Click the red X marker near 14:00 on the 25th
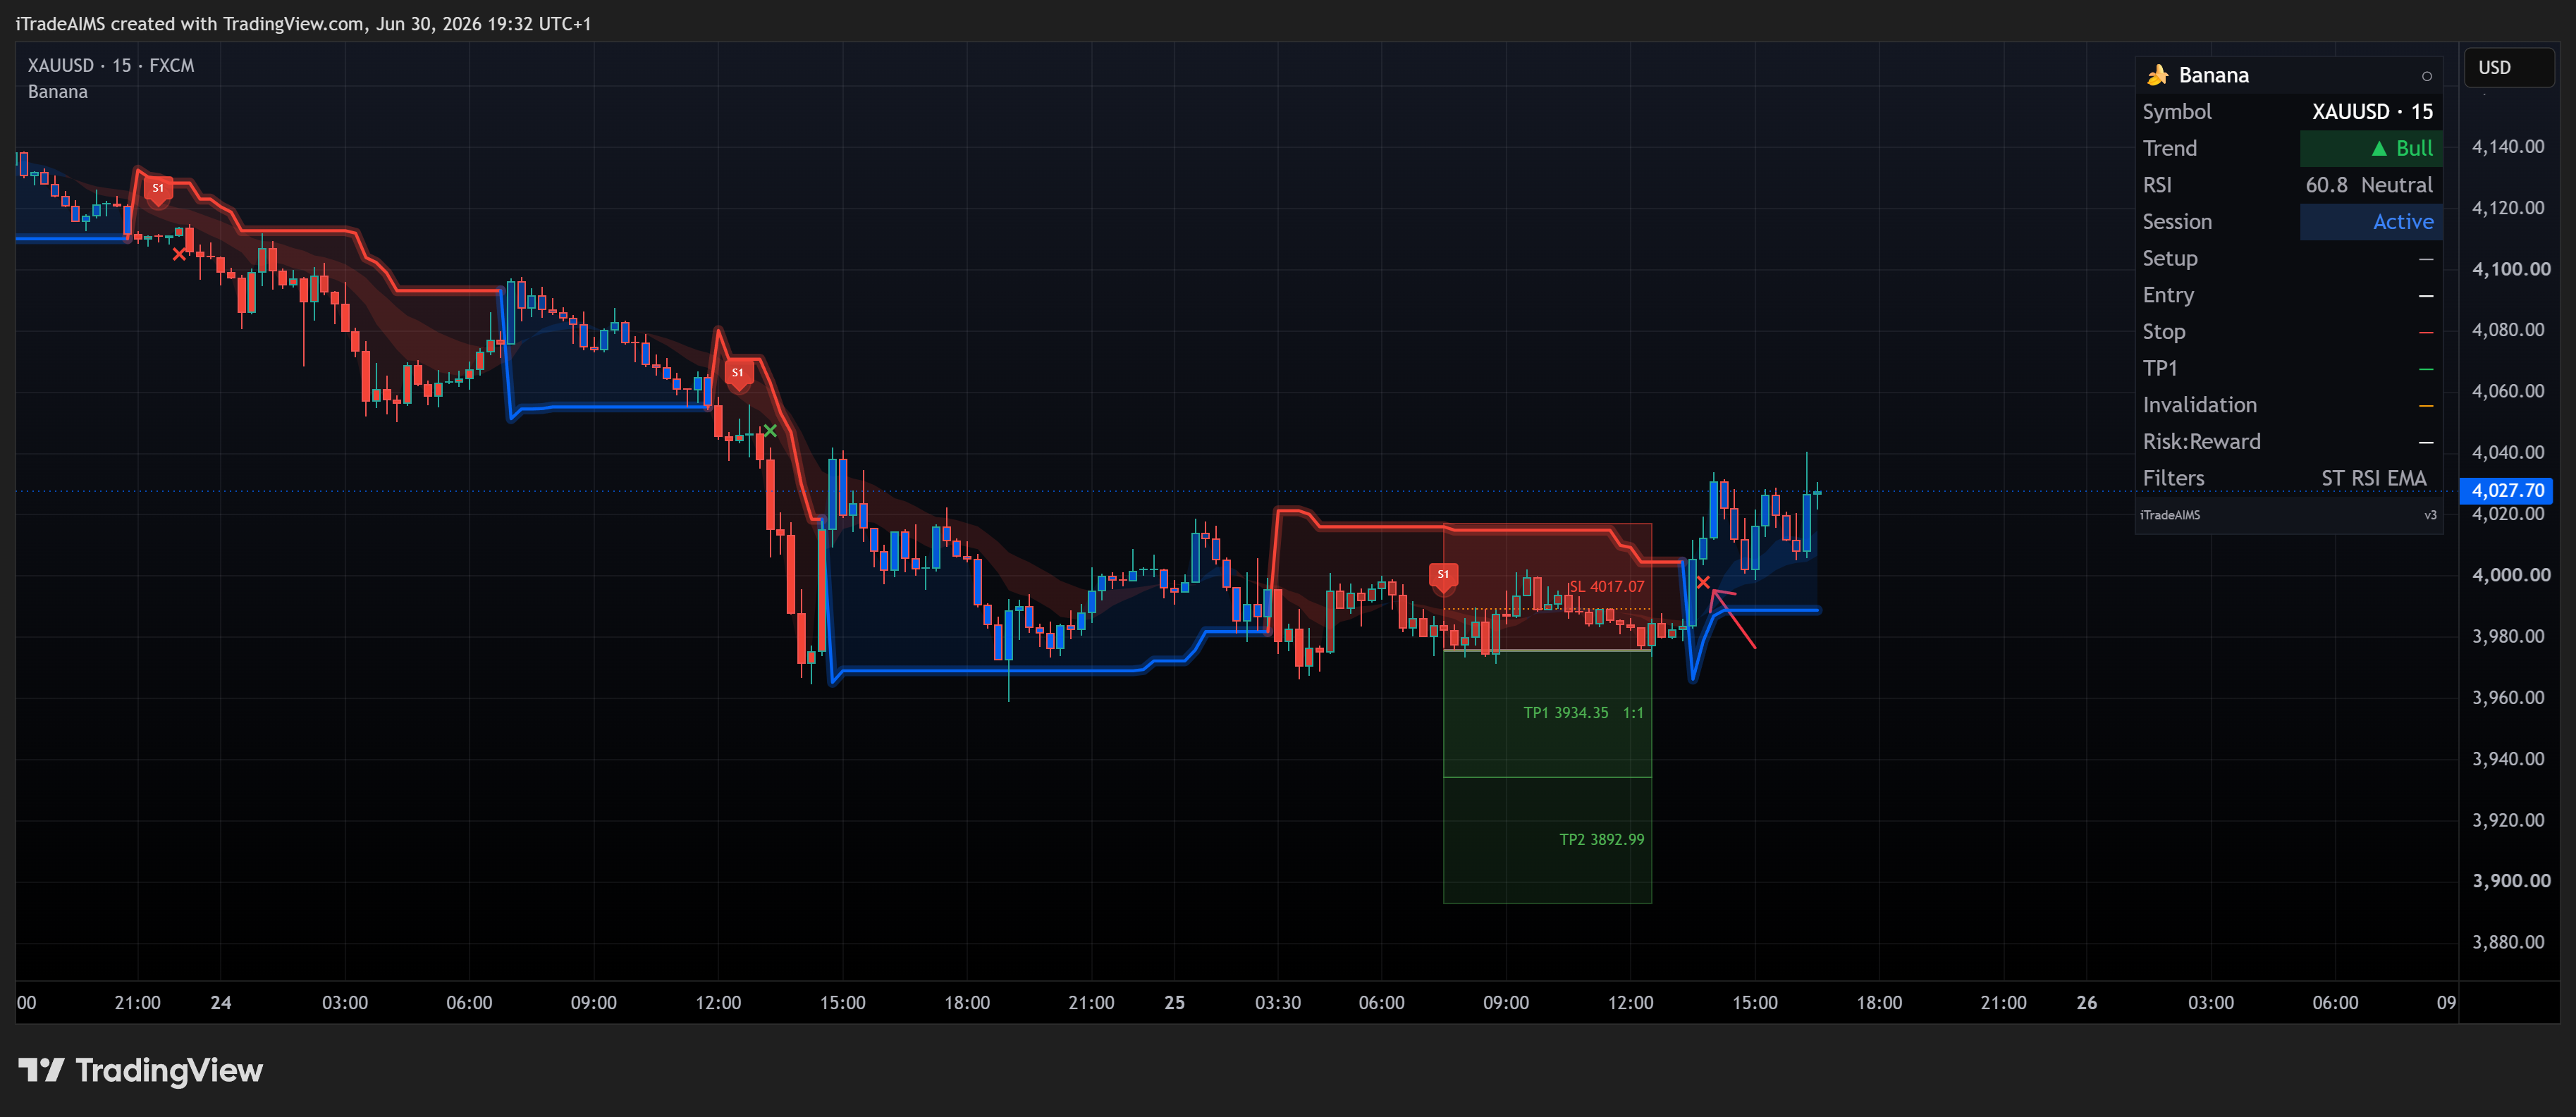 click(1703, 582)
